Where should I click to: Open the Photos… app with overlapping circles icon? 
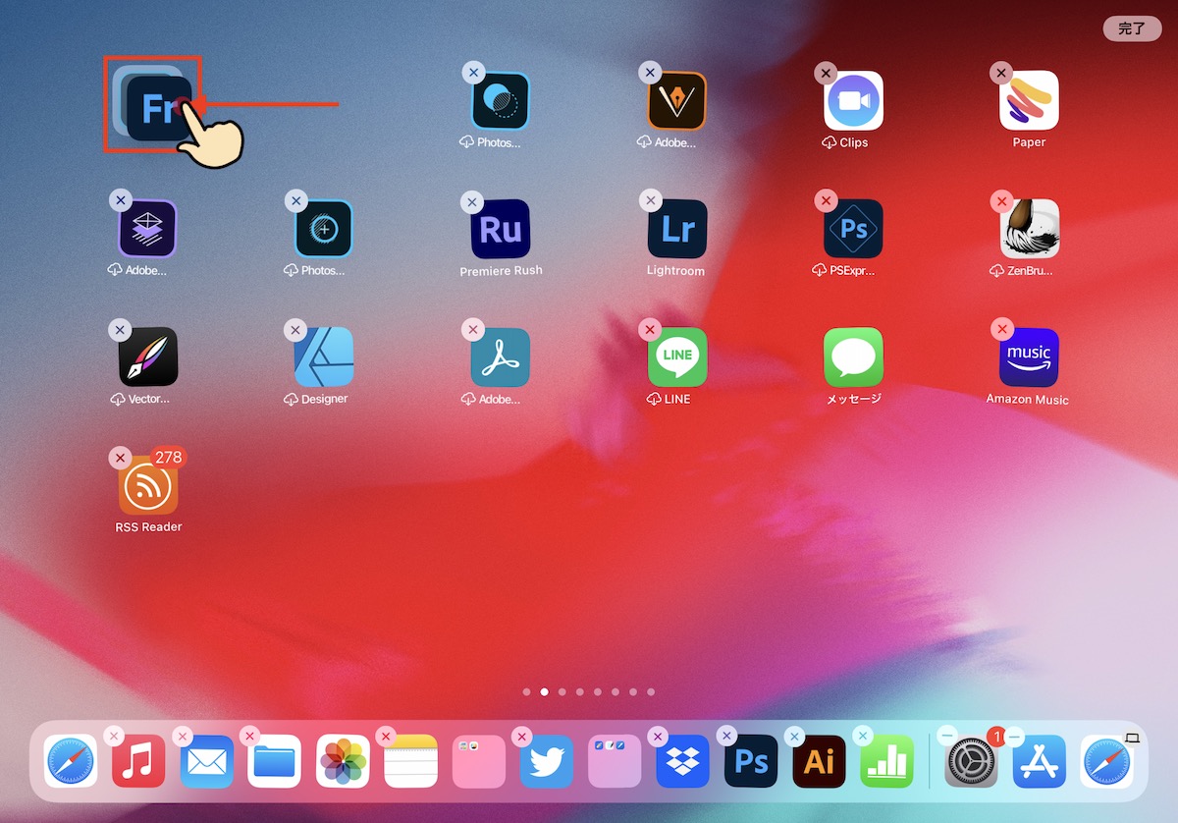point(501,100)
